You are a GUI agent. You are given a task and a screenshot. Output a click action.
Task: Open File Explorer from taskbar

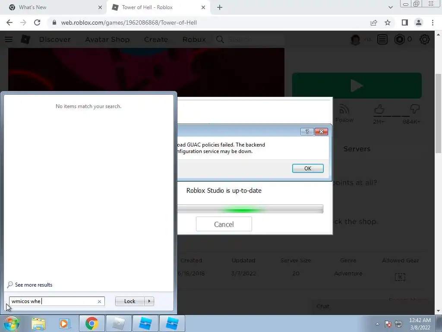click(38, 323)
